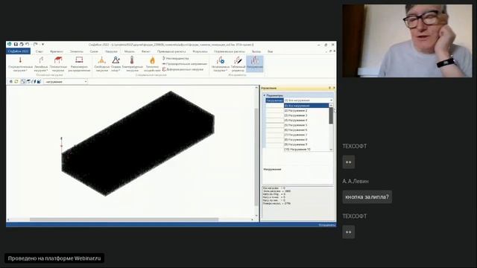Screen dimensions: 477x268
Task: Click the presenter webcam video thumbnail
Action: pos(408,41)
